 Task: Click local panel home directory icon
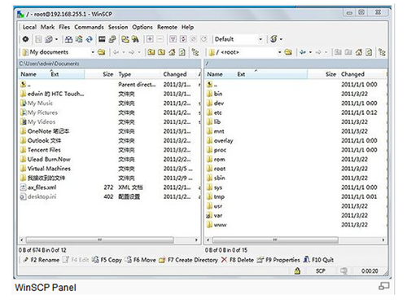[172, 52]
